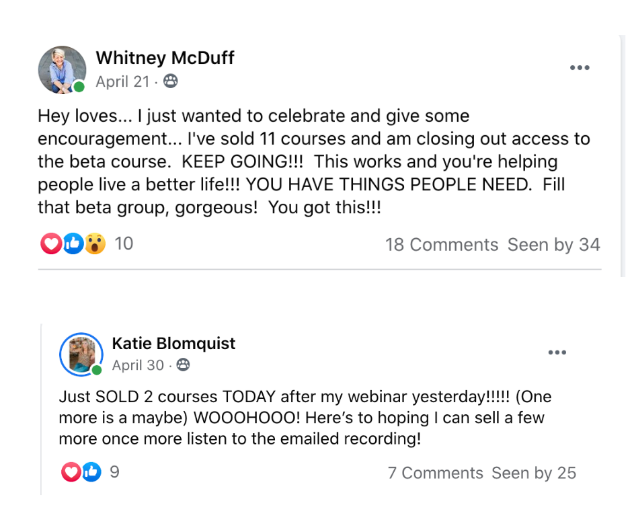Click the Whitney McDuff name link
Viewport: 632px width, 530px height.
[165, 58]
